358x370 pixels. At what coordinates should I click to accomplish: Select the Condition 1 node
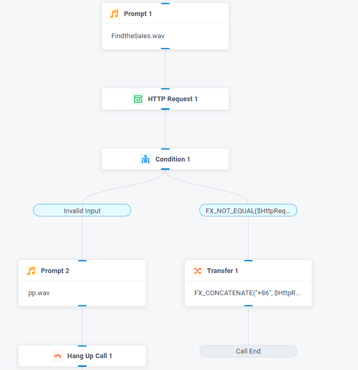[165, 159]
